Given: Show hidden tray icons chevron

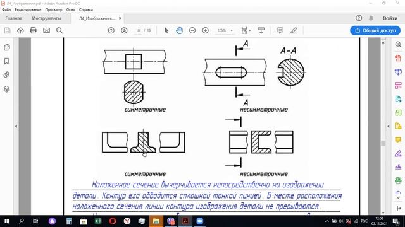Looking at the screenshot, I should 327,221.
